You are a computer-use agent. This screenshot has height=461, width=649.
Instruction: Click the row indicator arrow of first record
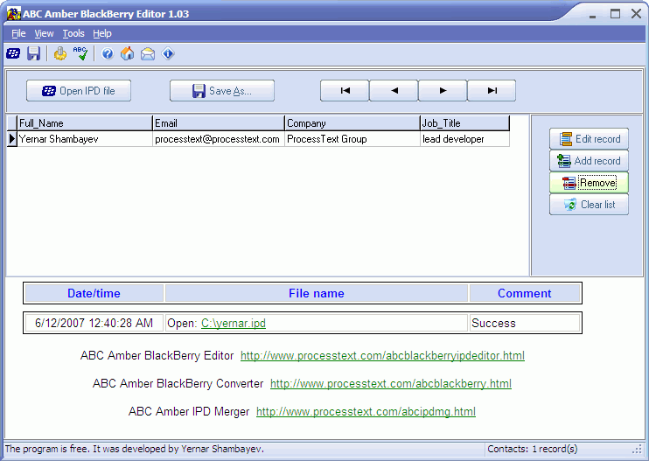coord(12,139)
